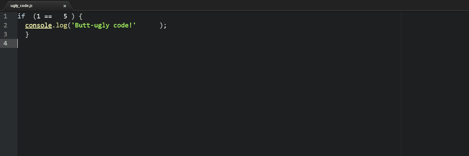Image resolution: width=469 pixels, height=156 pixels.
Task: Click the closing parenthesis after the number 5
Action: [73, 16]
